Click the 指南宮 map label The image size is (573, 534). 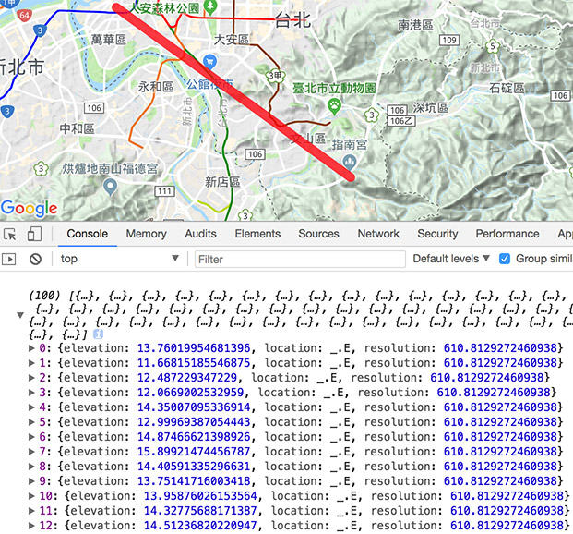click(350, 144)
